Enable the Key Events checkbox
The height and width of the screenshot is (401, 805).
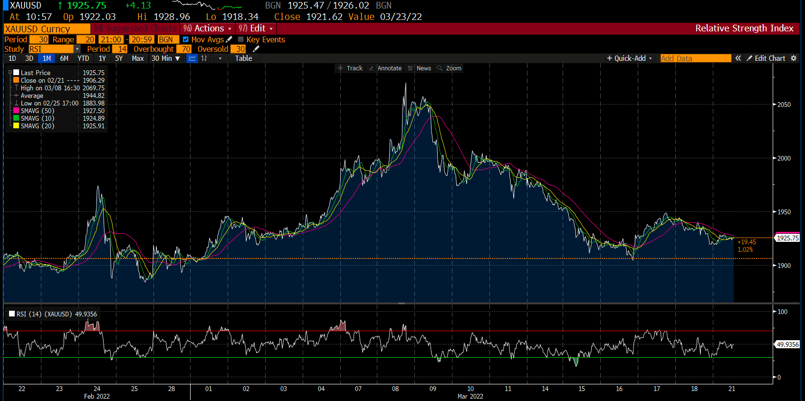click(241, 39)
